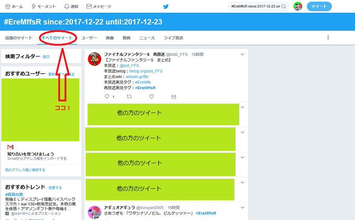Open the #真実の黒 trend
Viewport: 355px width, 220px height.
(x=14, y=194)
